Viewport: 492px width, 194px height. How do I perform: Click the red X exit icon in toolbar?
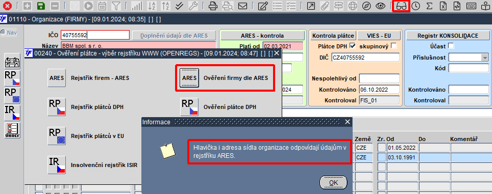tap(7, 6)
